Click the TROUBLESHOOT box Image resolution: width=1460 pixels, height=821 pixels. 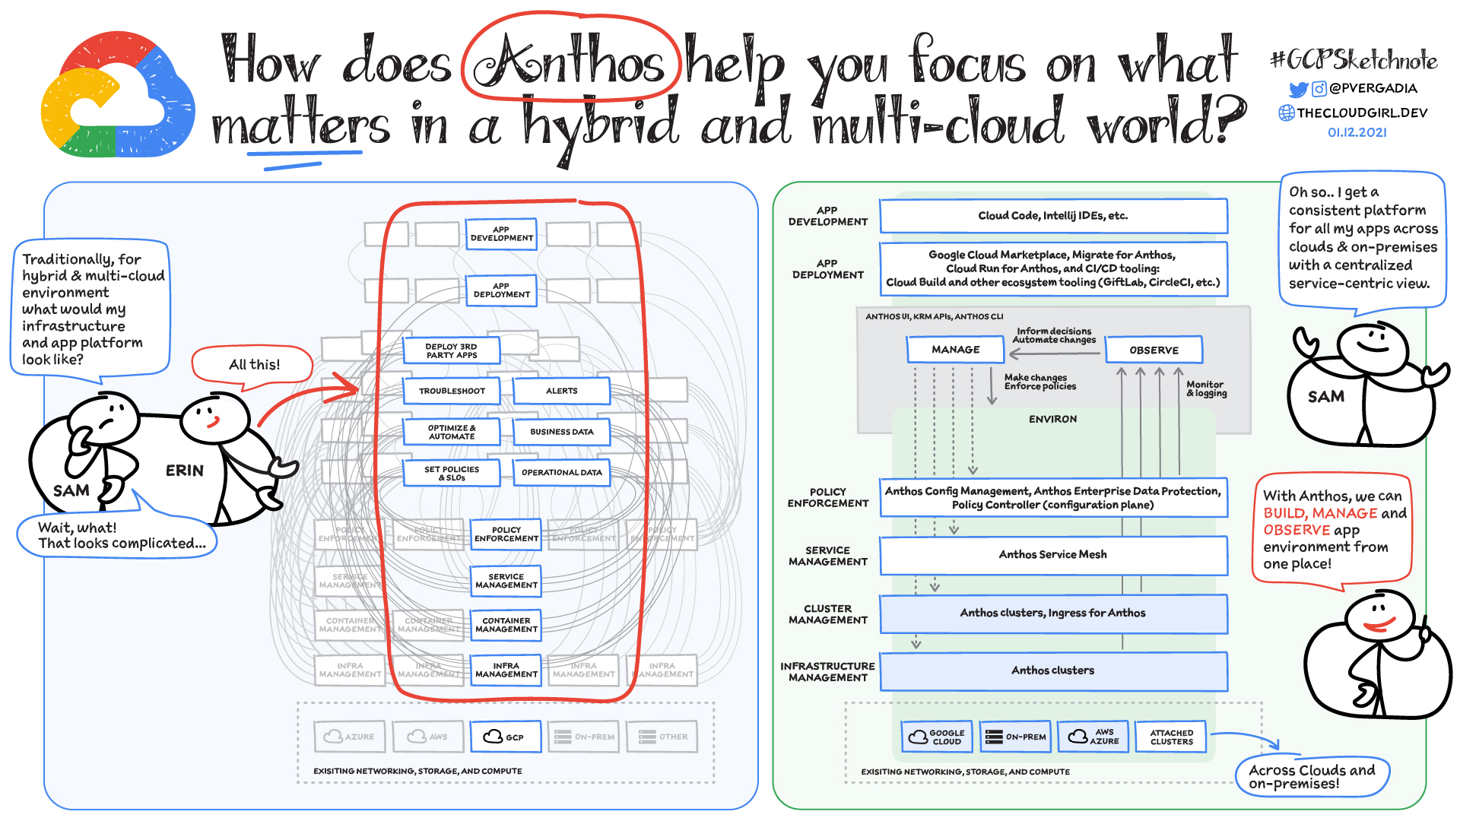click(x=452, y=391)
